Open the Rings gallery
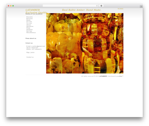 point(28,28)
